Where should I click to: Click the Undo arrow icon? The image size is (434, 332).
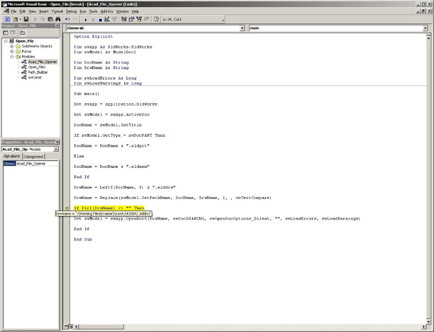pos(67,19)
